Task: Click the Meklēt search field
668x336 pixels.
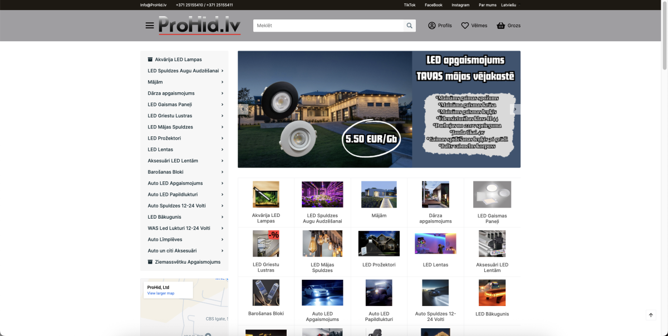Action: [x=328, y=26]
